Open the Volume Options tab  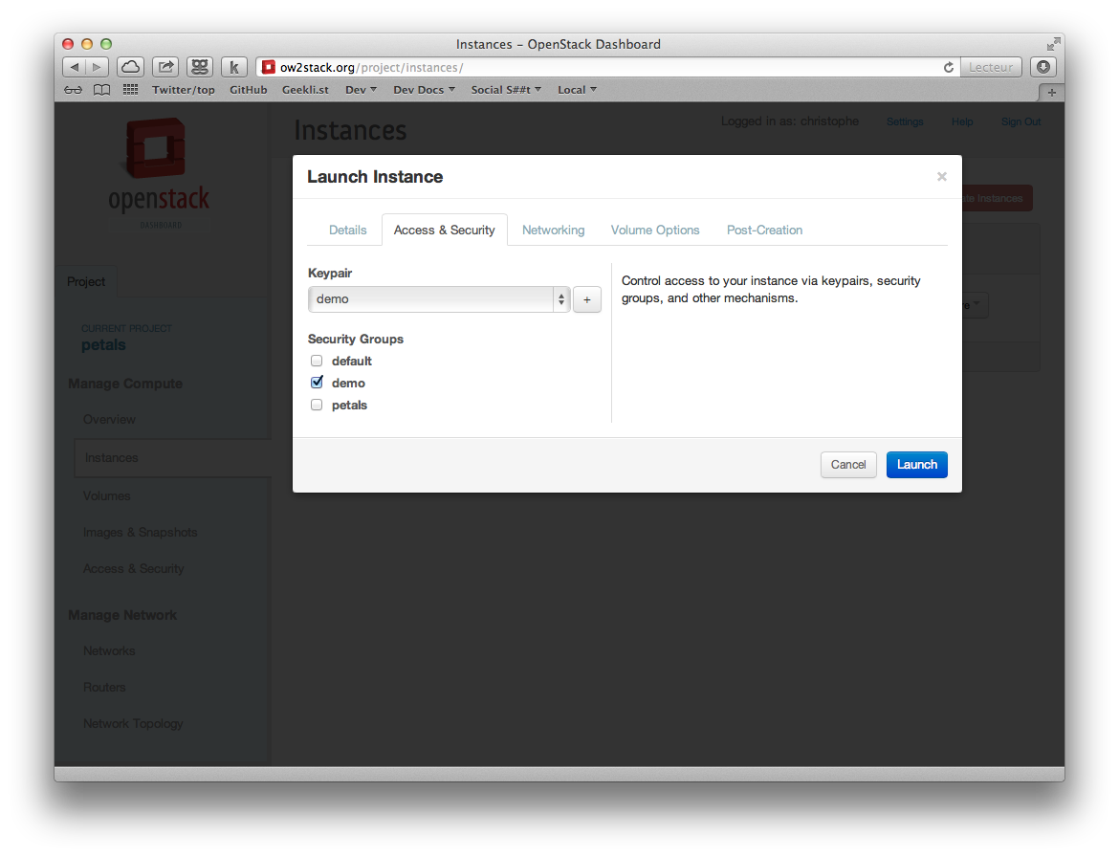(x=655, y=230)
